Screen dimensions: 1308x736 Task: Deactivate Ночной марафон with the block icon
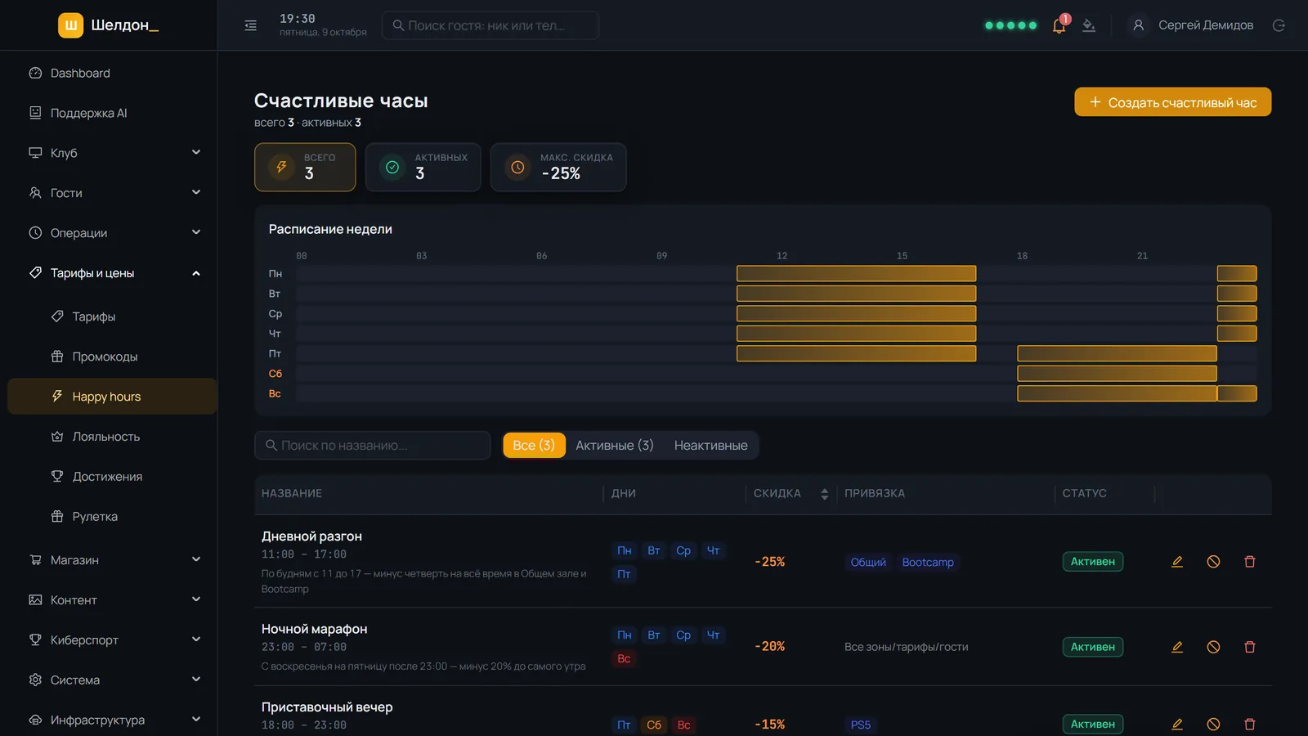[1213, 647]
